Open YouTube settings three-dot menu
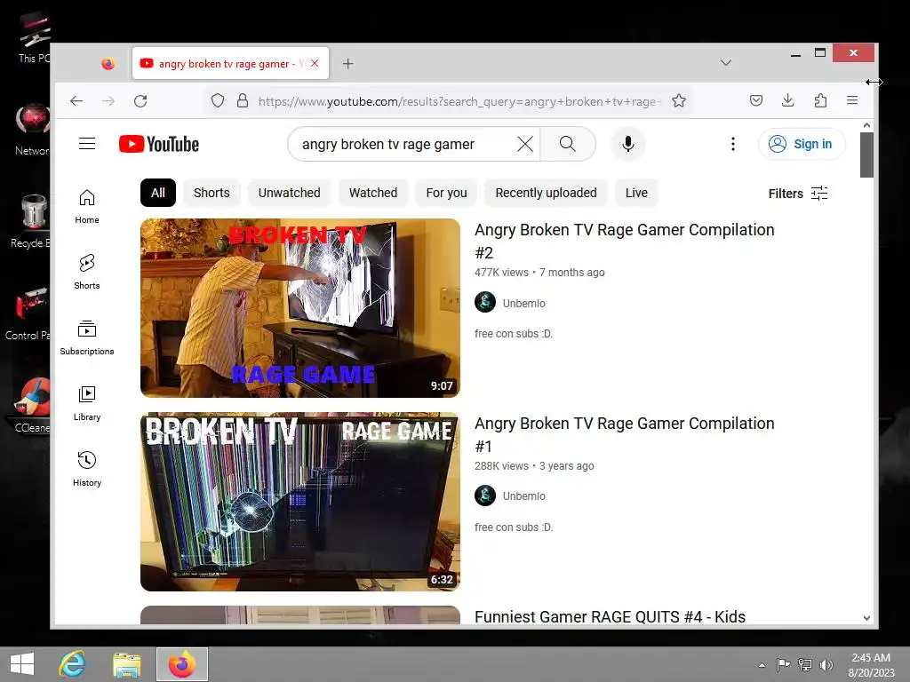This screenshot has width=910, height=682. (733, 144)
